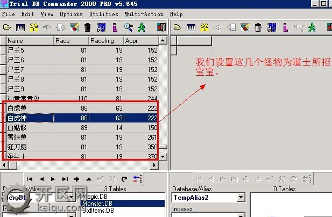
Task: Click the Race column header
Action: pos(70,40)
